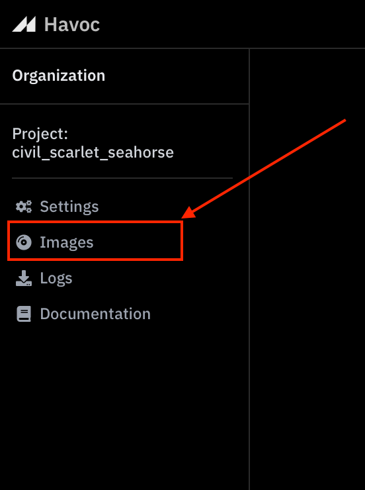Click the Havoc logo icon
The image size is (365, 490).
[24, 24]
